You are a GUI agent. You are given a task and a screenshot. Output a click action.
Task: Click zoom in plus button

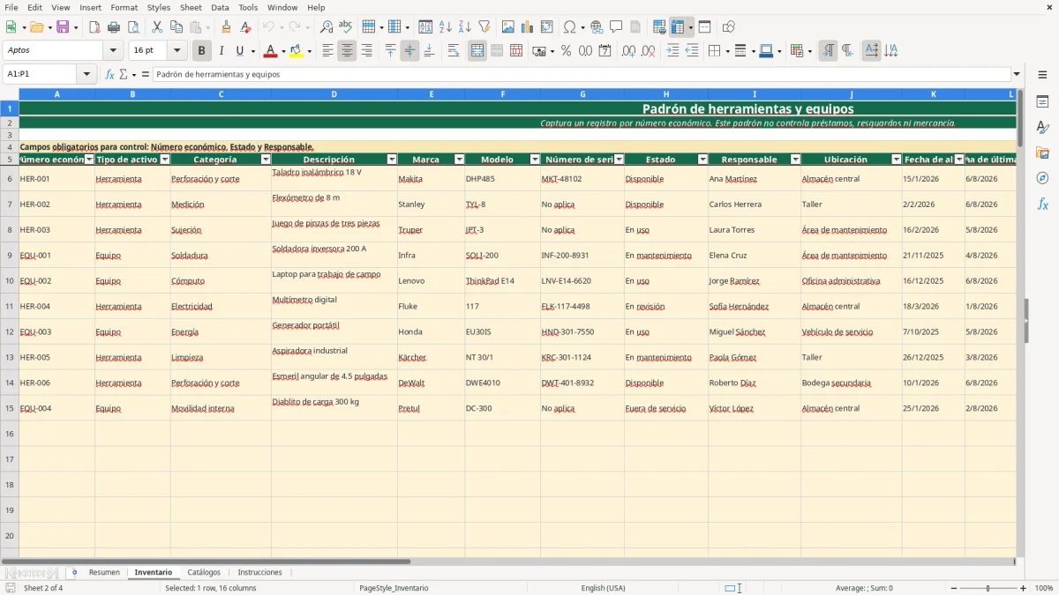[1024, 588]
